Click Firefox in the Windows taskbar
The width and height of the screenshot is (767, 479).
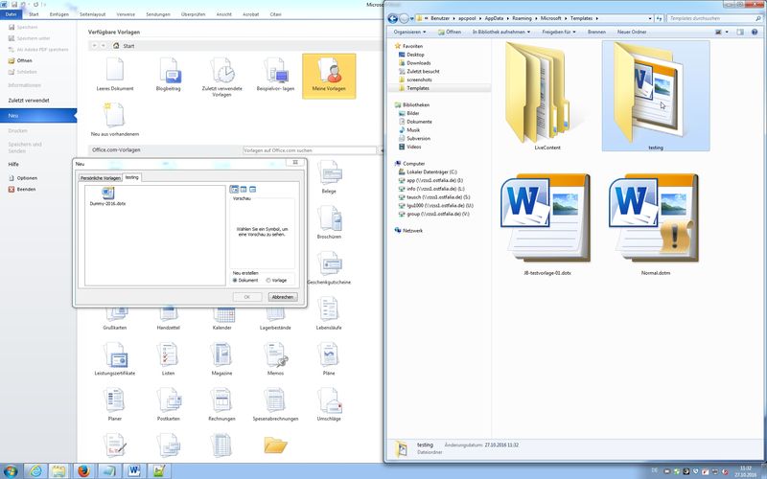coord(83,470)
